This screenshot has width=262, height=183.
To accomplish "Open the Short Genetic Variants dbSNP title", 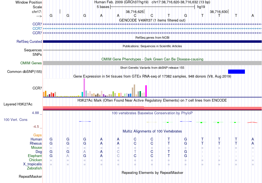I will (x=152, y=68).
